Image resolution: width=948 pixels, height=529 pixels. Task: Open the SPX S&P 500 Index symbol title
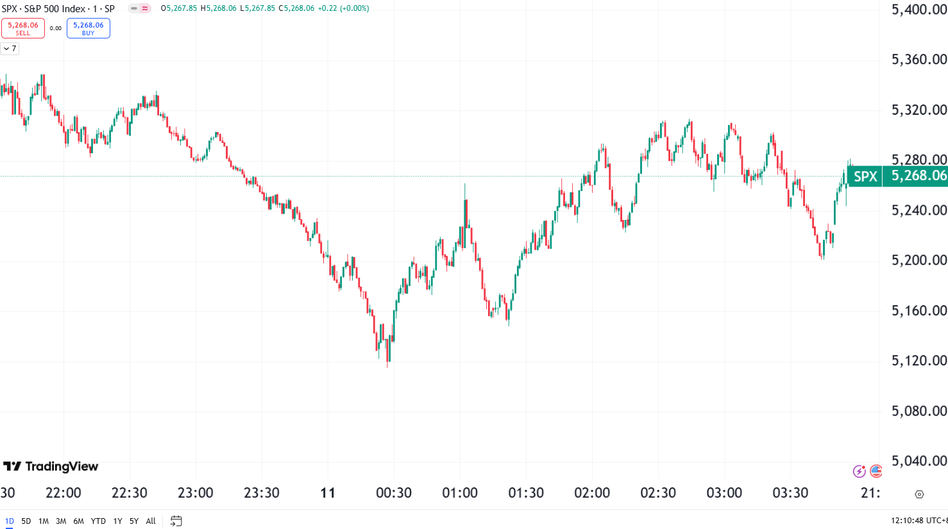(58, 8)
